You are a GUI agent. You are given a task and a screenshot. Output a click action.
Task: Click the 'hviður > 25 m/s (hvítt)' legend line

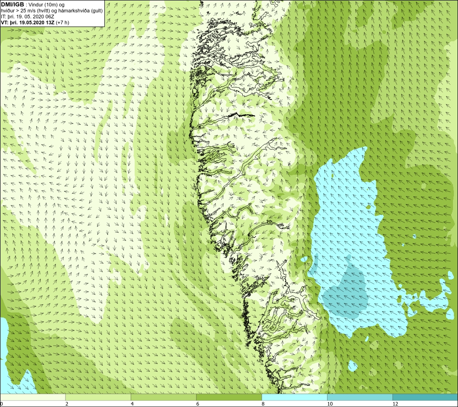pyautogui.click(x=52, y=11)
